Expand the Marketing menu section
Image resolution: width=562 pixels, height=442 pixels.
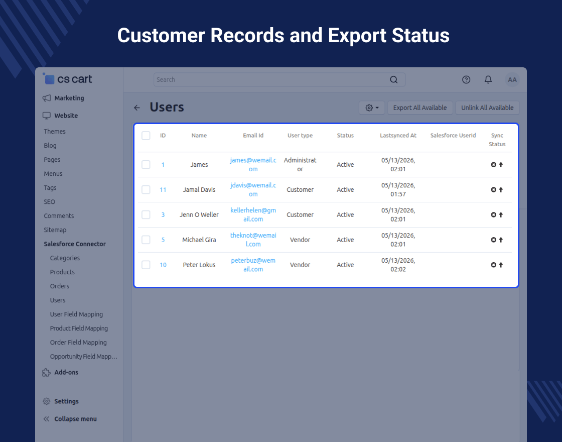tap(69, 98)
